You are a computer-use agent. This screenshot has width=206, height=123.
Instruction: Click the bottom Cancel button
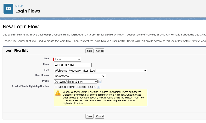pyautogui.click(x=100, y=116)
